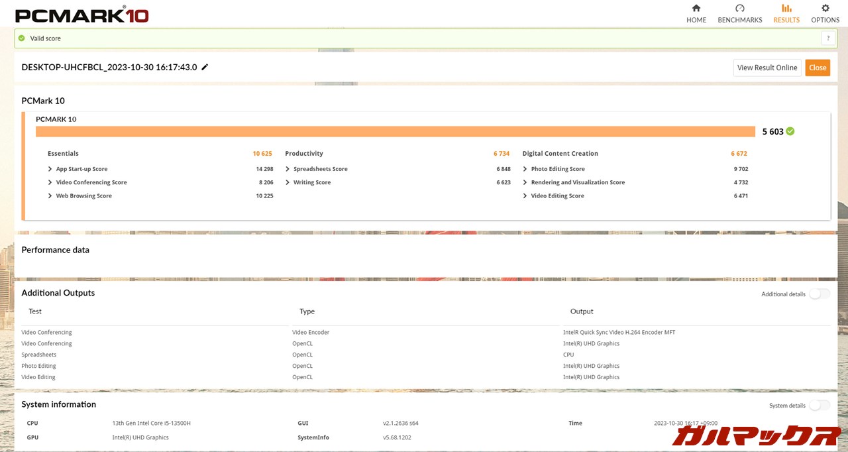Click the orange Close button

pos(818,68)
